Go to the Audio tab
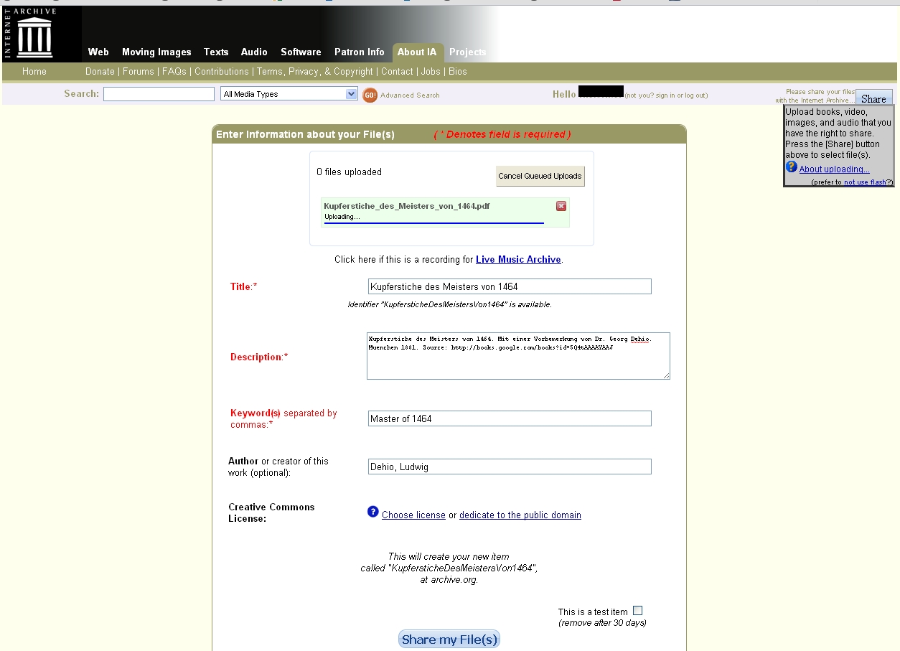 coord(254,52)
